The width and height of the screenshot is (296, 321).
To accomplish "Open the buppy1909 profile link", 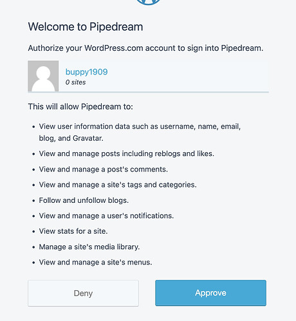I will [x=86, y=72].
